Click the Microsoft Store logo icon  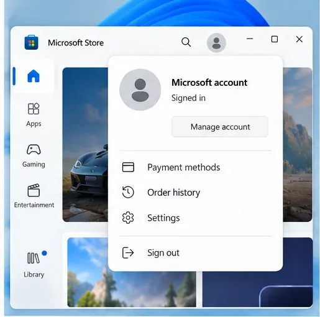pos(31,42)
